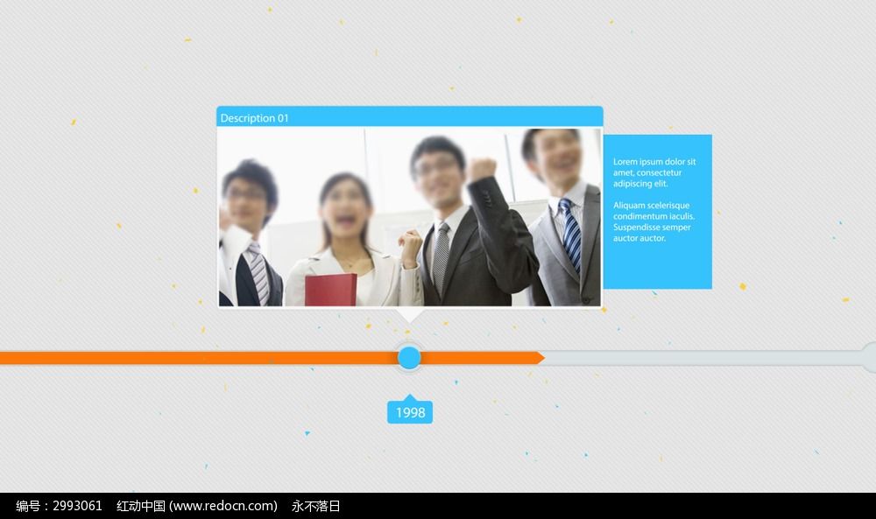The height and width of the screenshot is (519, 876).
Task: Open the group business photo thumbnail
Action: [x=409, y=217]
